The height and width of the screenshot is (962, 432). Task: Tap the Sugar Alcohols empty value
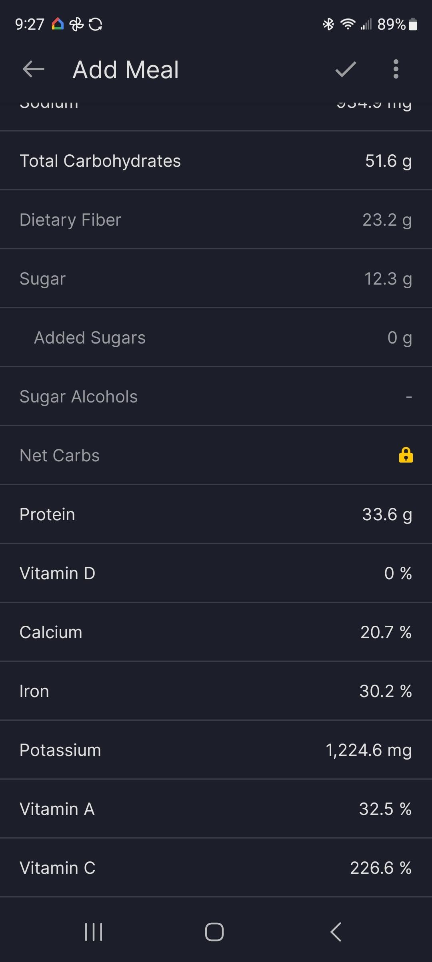[x=408, y=397]
